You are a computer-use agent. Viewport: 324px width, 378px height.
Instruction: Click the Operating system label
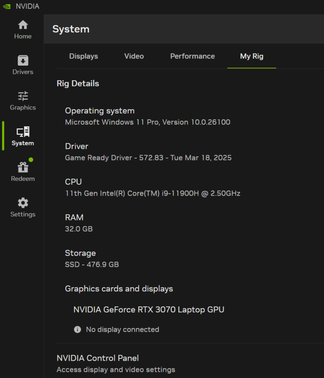(100, 111)
